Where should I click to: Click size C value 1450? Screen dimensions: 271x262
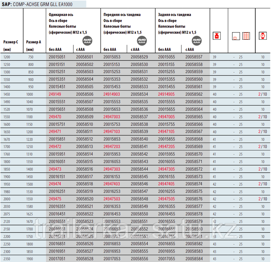pos(7,95)
